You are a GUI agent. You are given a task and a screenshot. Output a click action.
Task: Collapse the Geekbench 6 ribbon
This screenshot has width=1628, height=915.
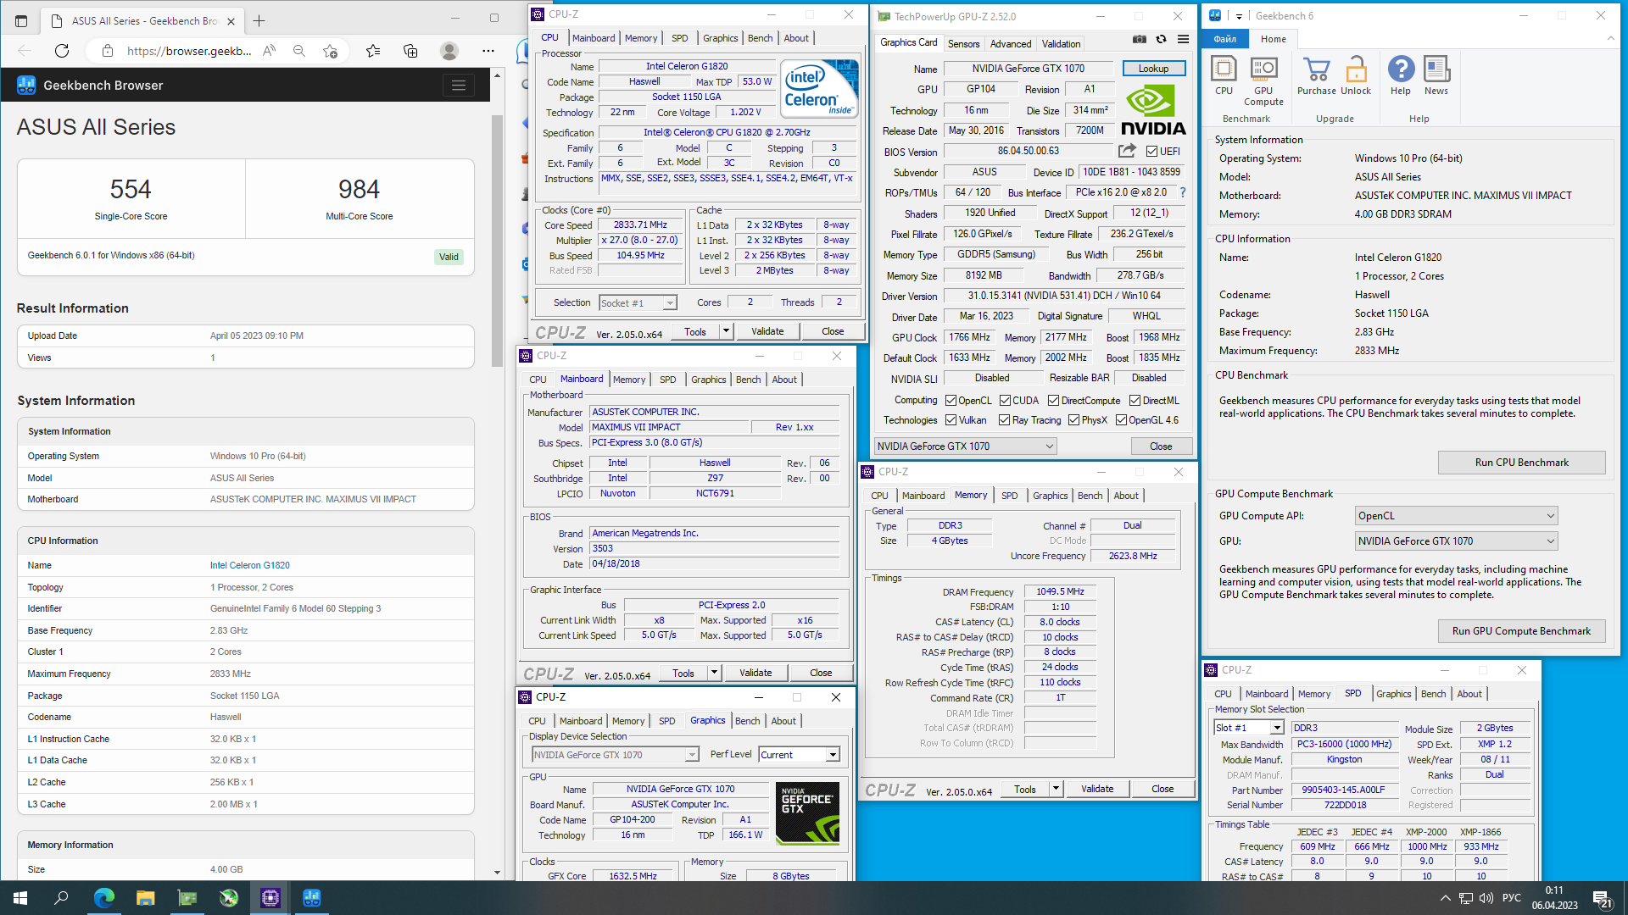pyautogui.click(x=1610, y=38)
